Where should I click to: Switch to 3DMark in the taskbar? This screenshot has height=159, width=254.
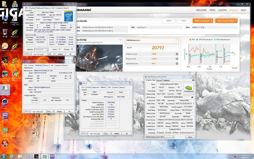36,157
